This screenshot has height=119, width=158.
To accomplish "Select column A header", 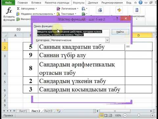I will tap(15, 35).
